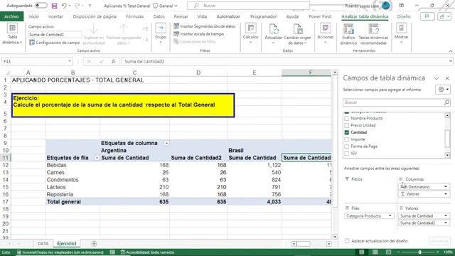The height and width of the screenshot is (256, 455).
Task: Switch to the Fórmulas ribbon tab
Action: (134, 16)
